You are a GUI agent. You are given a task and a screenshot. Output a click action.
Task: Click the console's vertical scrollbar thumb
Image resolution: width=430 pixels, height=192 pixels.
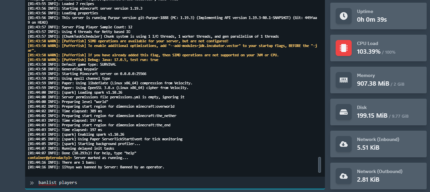point(319,165)
